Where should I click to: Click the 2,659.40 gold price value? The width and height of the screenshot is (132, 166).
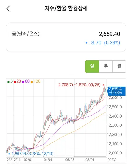click(110, 34)
